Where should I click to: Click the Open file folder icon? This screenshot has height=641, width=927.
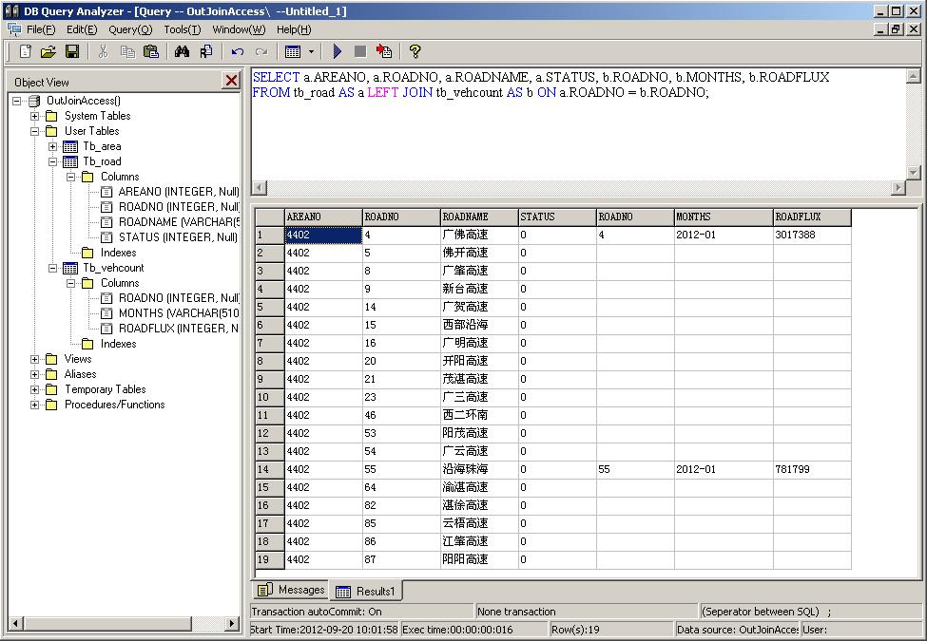[47, 51]
